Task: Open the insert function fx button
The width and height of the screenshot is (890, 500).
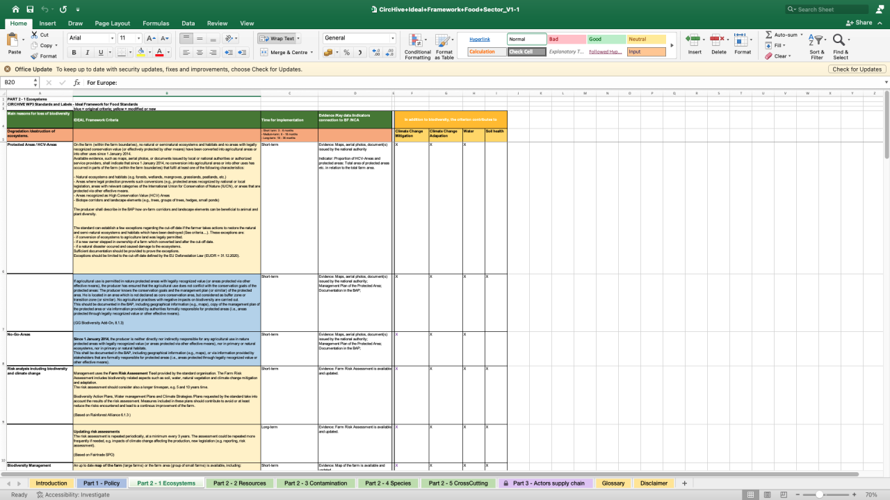Action: [77, 83]
